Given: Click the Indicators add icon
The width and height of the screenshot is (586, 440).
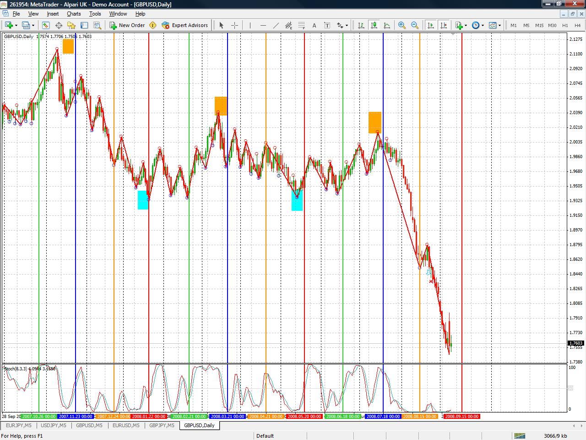Looking at the screenshot, I should point(459,25).
